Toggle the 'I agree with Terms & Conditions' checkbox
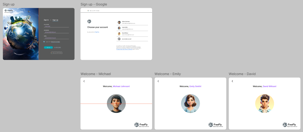This screenshot has width=303, height=132. 44,42
